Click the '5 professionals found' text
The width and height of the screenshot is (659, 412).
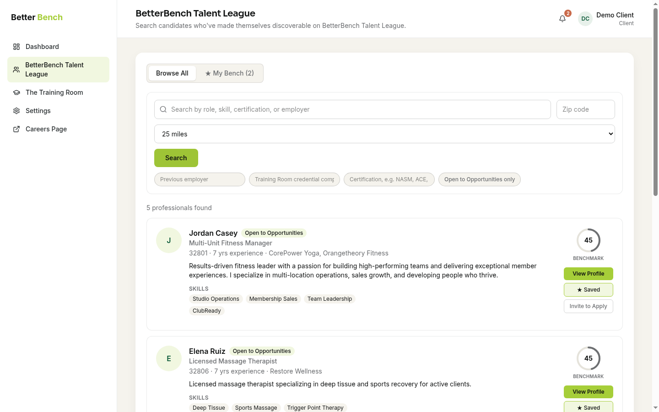(x=179, y=208)
